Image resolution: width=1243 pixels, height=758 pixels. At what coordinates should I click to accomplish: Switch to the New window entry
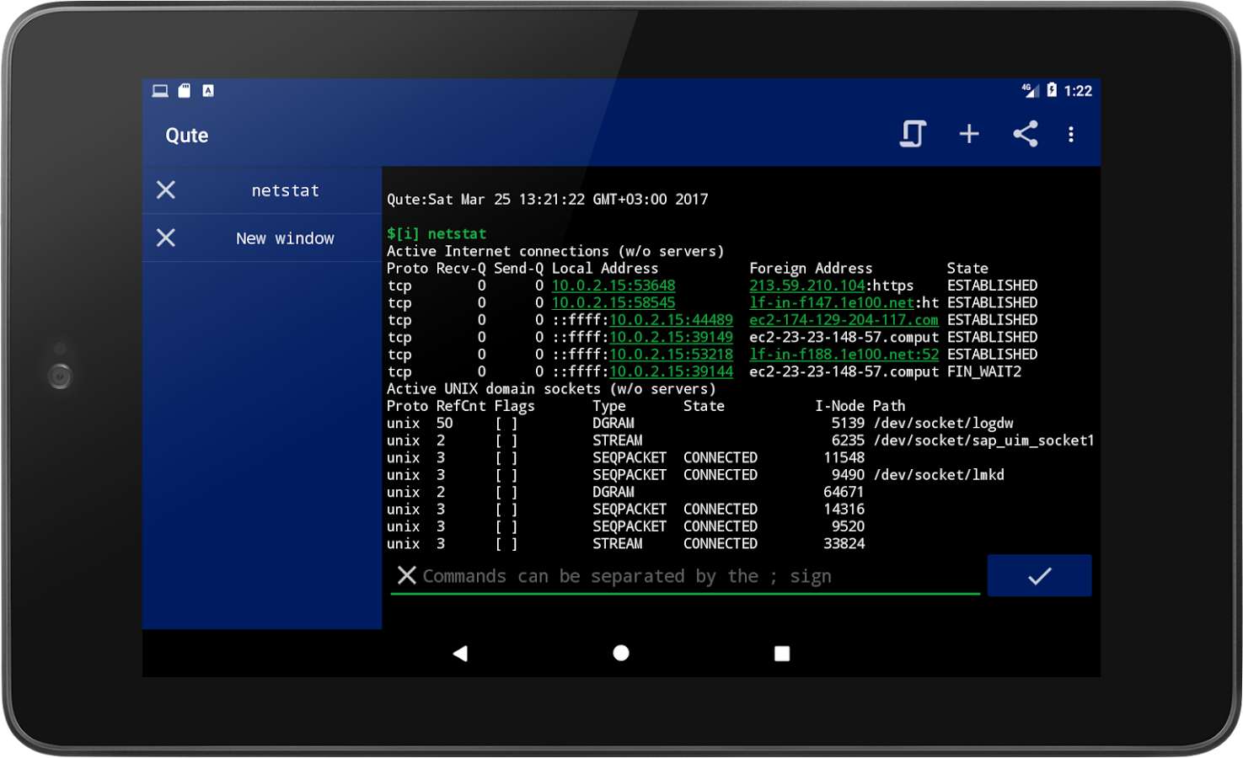[285, 238]
